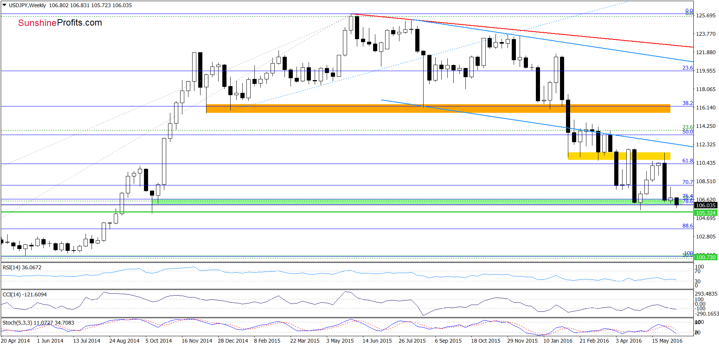
Task: Click the 38.2 Fibonacci level label
Action: [x=687, y=103]
